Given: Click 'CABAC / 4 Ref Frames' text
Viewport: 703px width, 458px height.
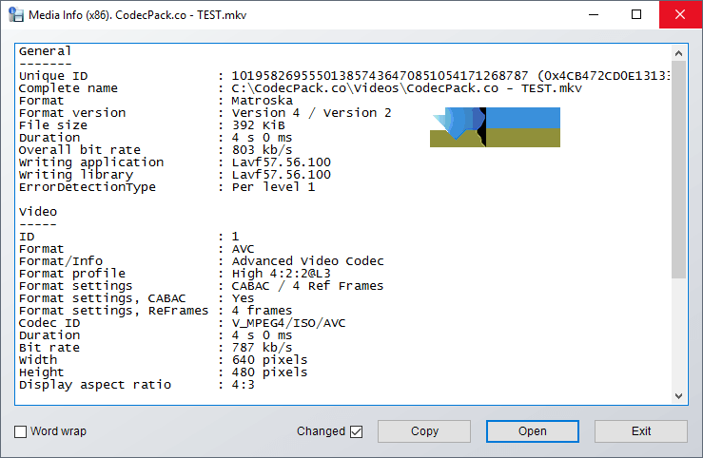Looking at the screenshot, I should click(x=307, y=286).
